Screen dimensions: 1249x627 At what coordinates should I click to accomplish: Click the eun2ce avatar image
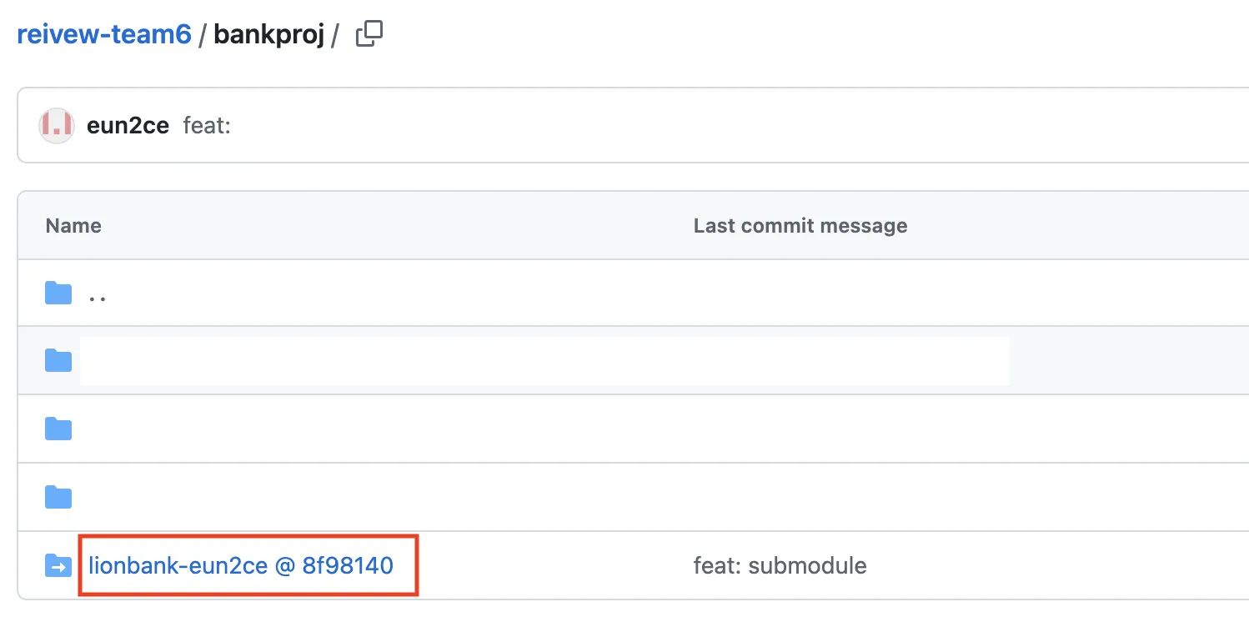pos(57,126)
